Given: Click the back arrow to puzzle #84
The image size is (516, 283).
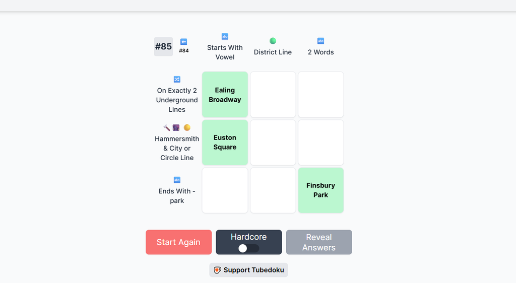Looking at the screenshot, I should [184, 42].
